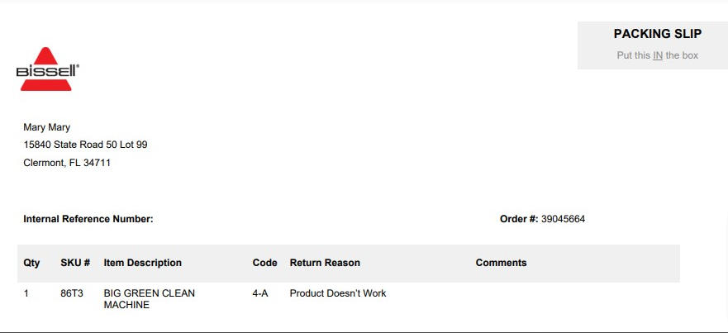This screenshot has height=333, width=728.
Task: Click the Bissell red triangle logo
Action: coord(47,69)
